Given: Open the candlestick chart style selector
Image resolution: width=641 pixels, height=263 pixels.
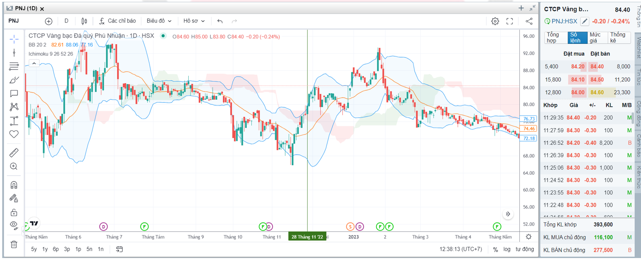Looking at the screenshot, I should [x=84, y=21].
